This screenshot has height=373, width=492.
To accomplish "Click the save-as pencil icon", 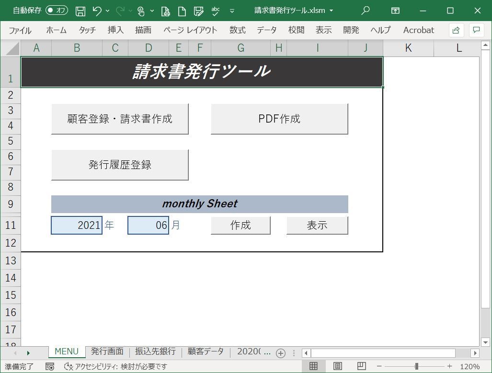I will click(x=199, y=11).
